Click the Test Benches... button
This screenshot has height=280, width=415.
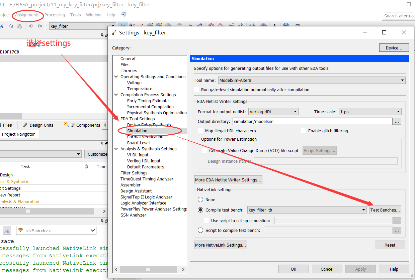[x=385, y=210]
